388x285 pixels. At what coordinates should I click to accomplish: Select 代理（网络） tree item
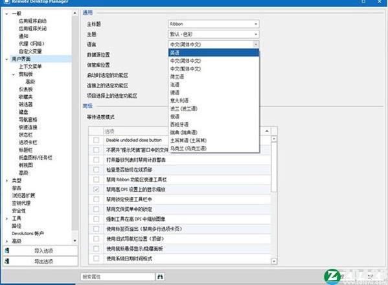tap(32, 44)
